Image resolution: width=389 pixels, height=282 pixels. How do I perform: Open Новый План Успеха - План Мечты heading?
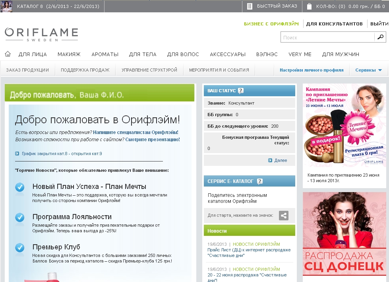89,187
